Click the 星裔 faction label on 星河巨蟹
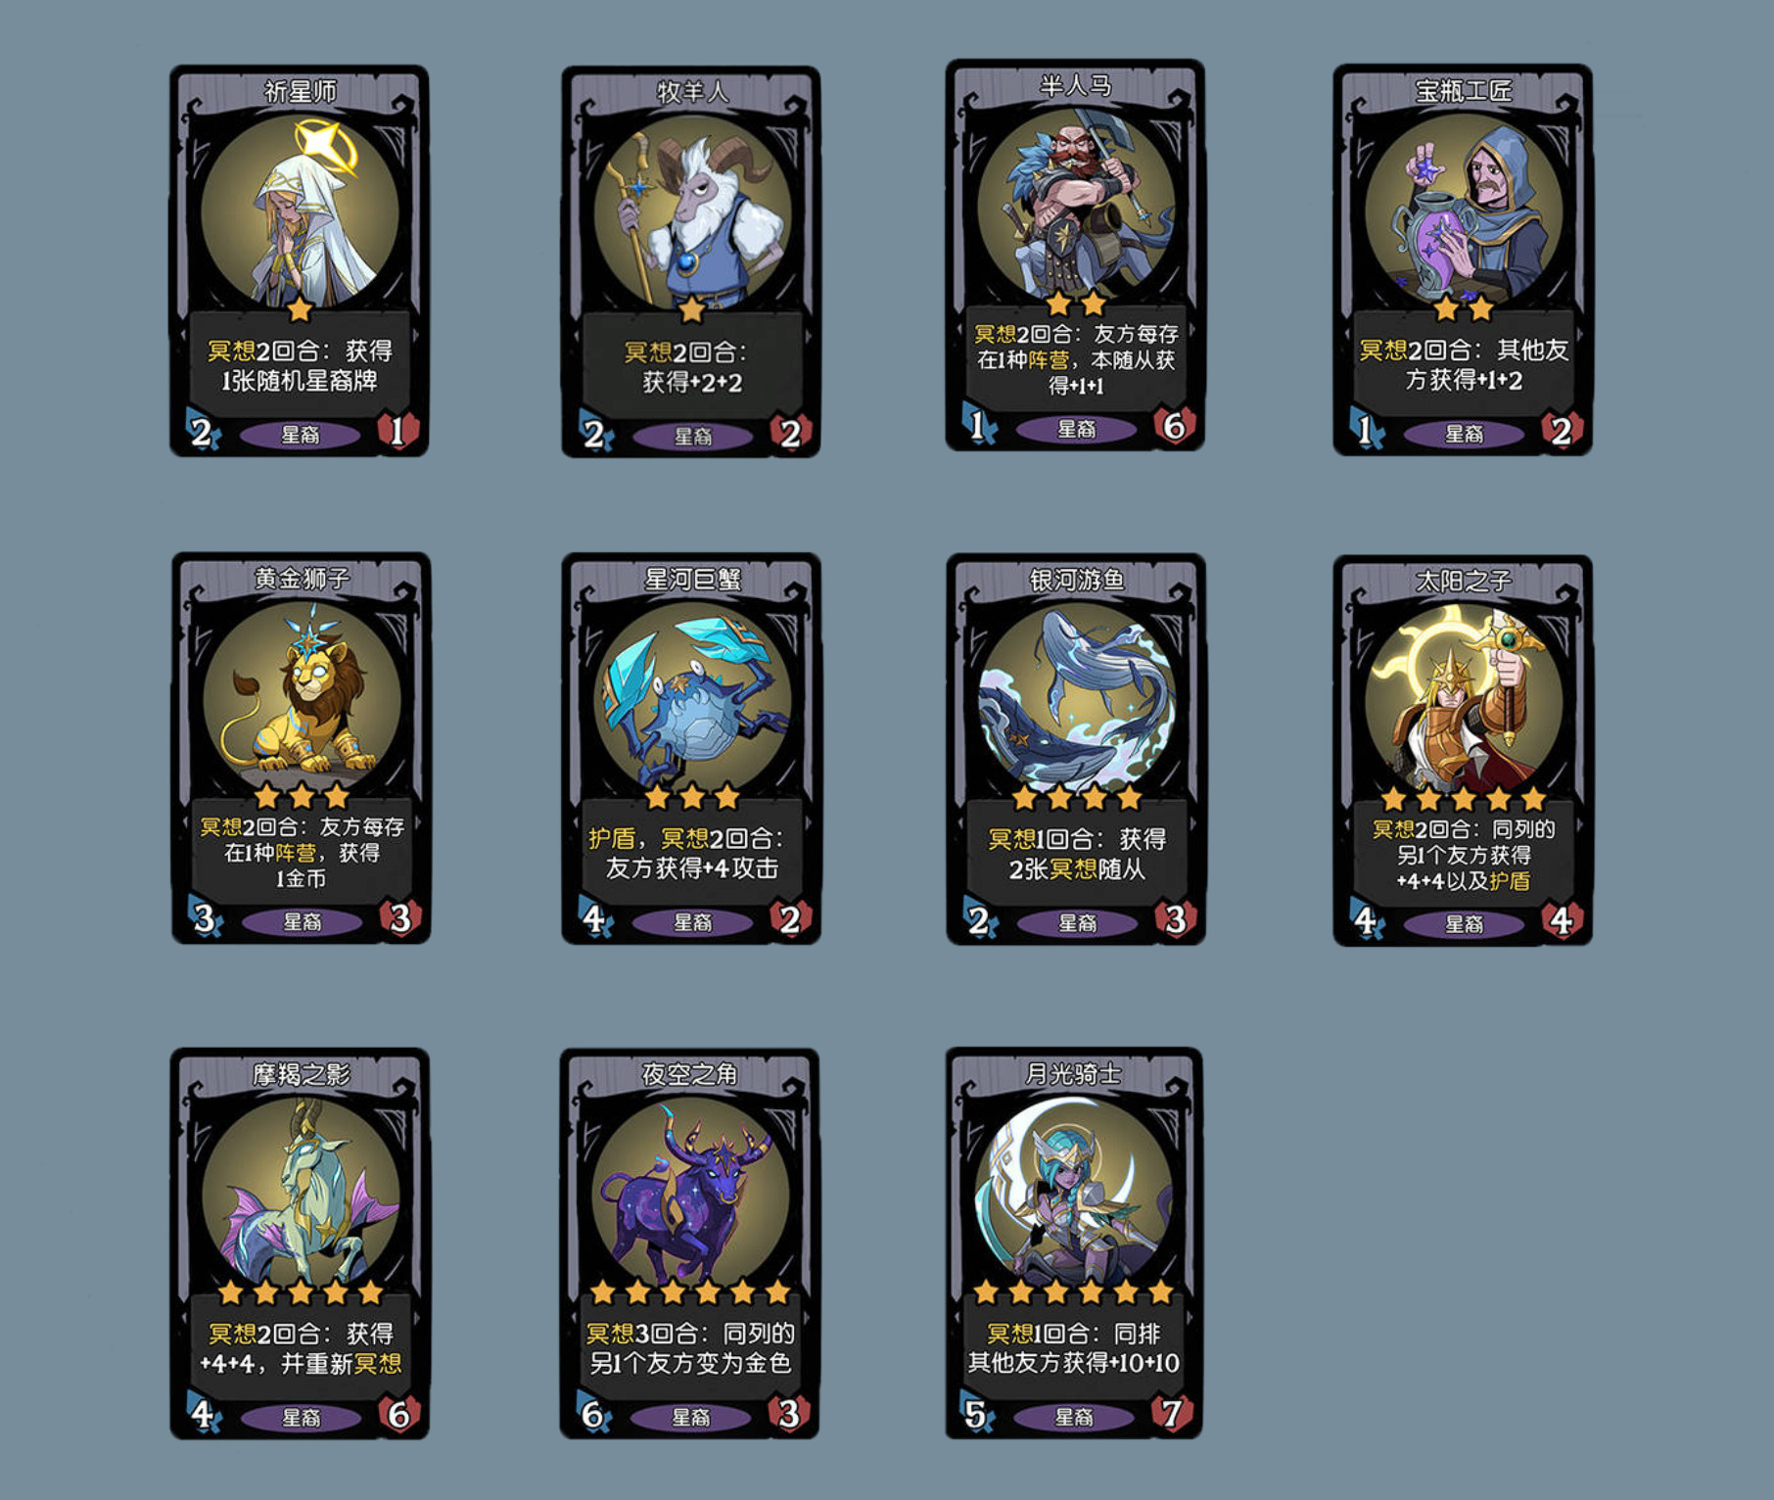Screen dimensions: 1774x1500 tap(692, 922)
